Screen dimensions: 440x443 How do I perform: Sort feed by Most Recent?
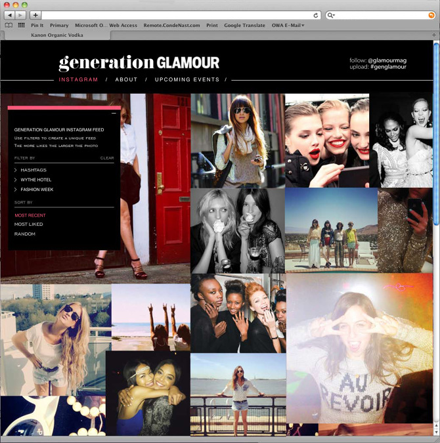pyautogui.click(x=30, y=215)
